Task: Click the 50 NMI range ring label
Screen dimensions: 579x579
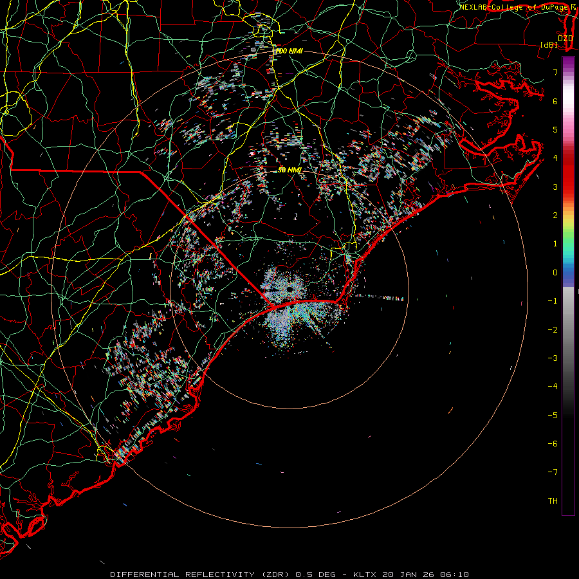Action: pos(289,170)
